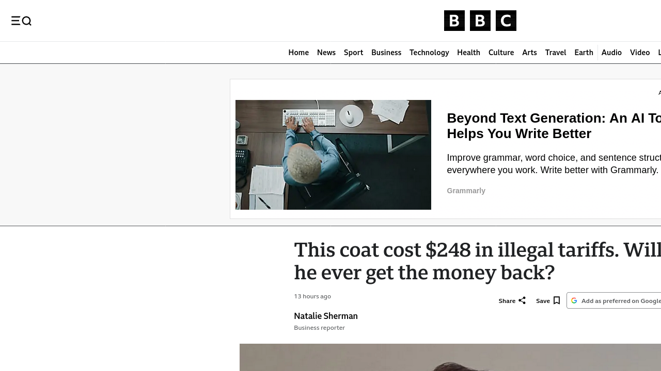Click the Grammarly ad headline
The width and height of the screenshot is (661, 371).
tap(554, 126)
